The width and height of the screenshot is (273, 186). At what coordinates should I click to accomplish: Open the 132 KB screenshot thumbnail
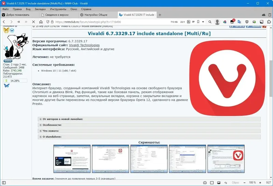click(x=149, y=159)
